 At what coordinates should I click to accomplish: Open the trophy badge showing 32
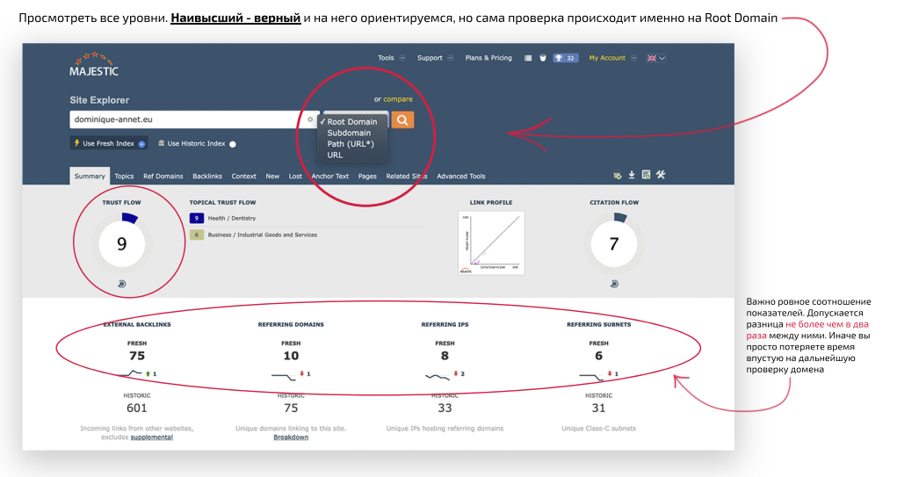click(566, 58)
